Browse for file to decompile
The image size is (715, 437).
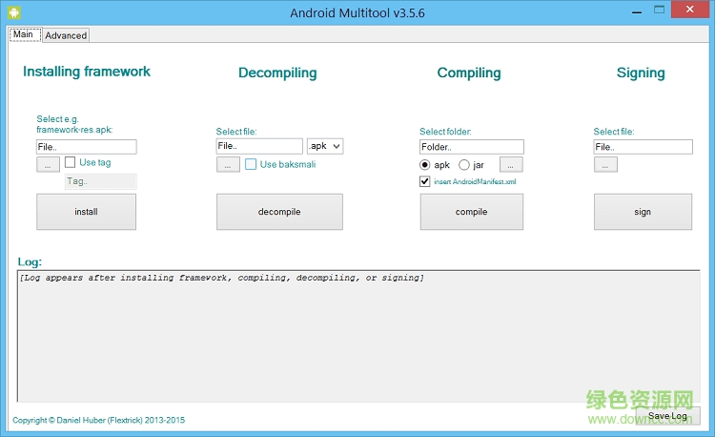tap(228, 165)
